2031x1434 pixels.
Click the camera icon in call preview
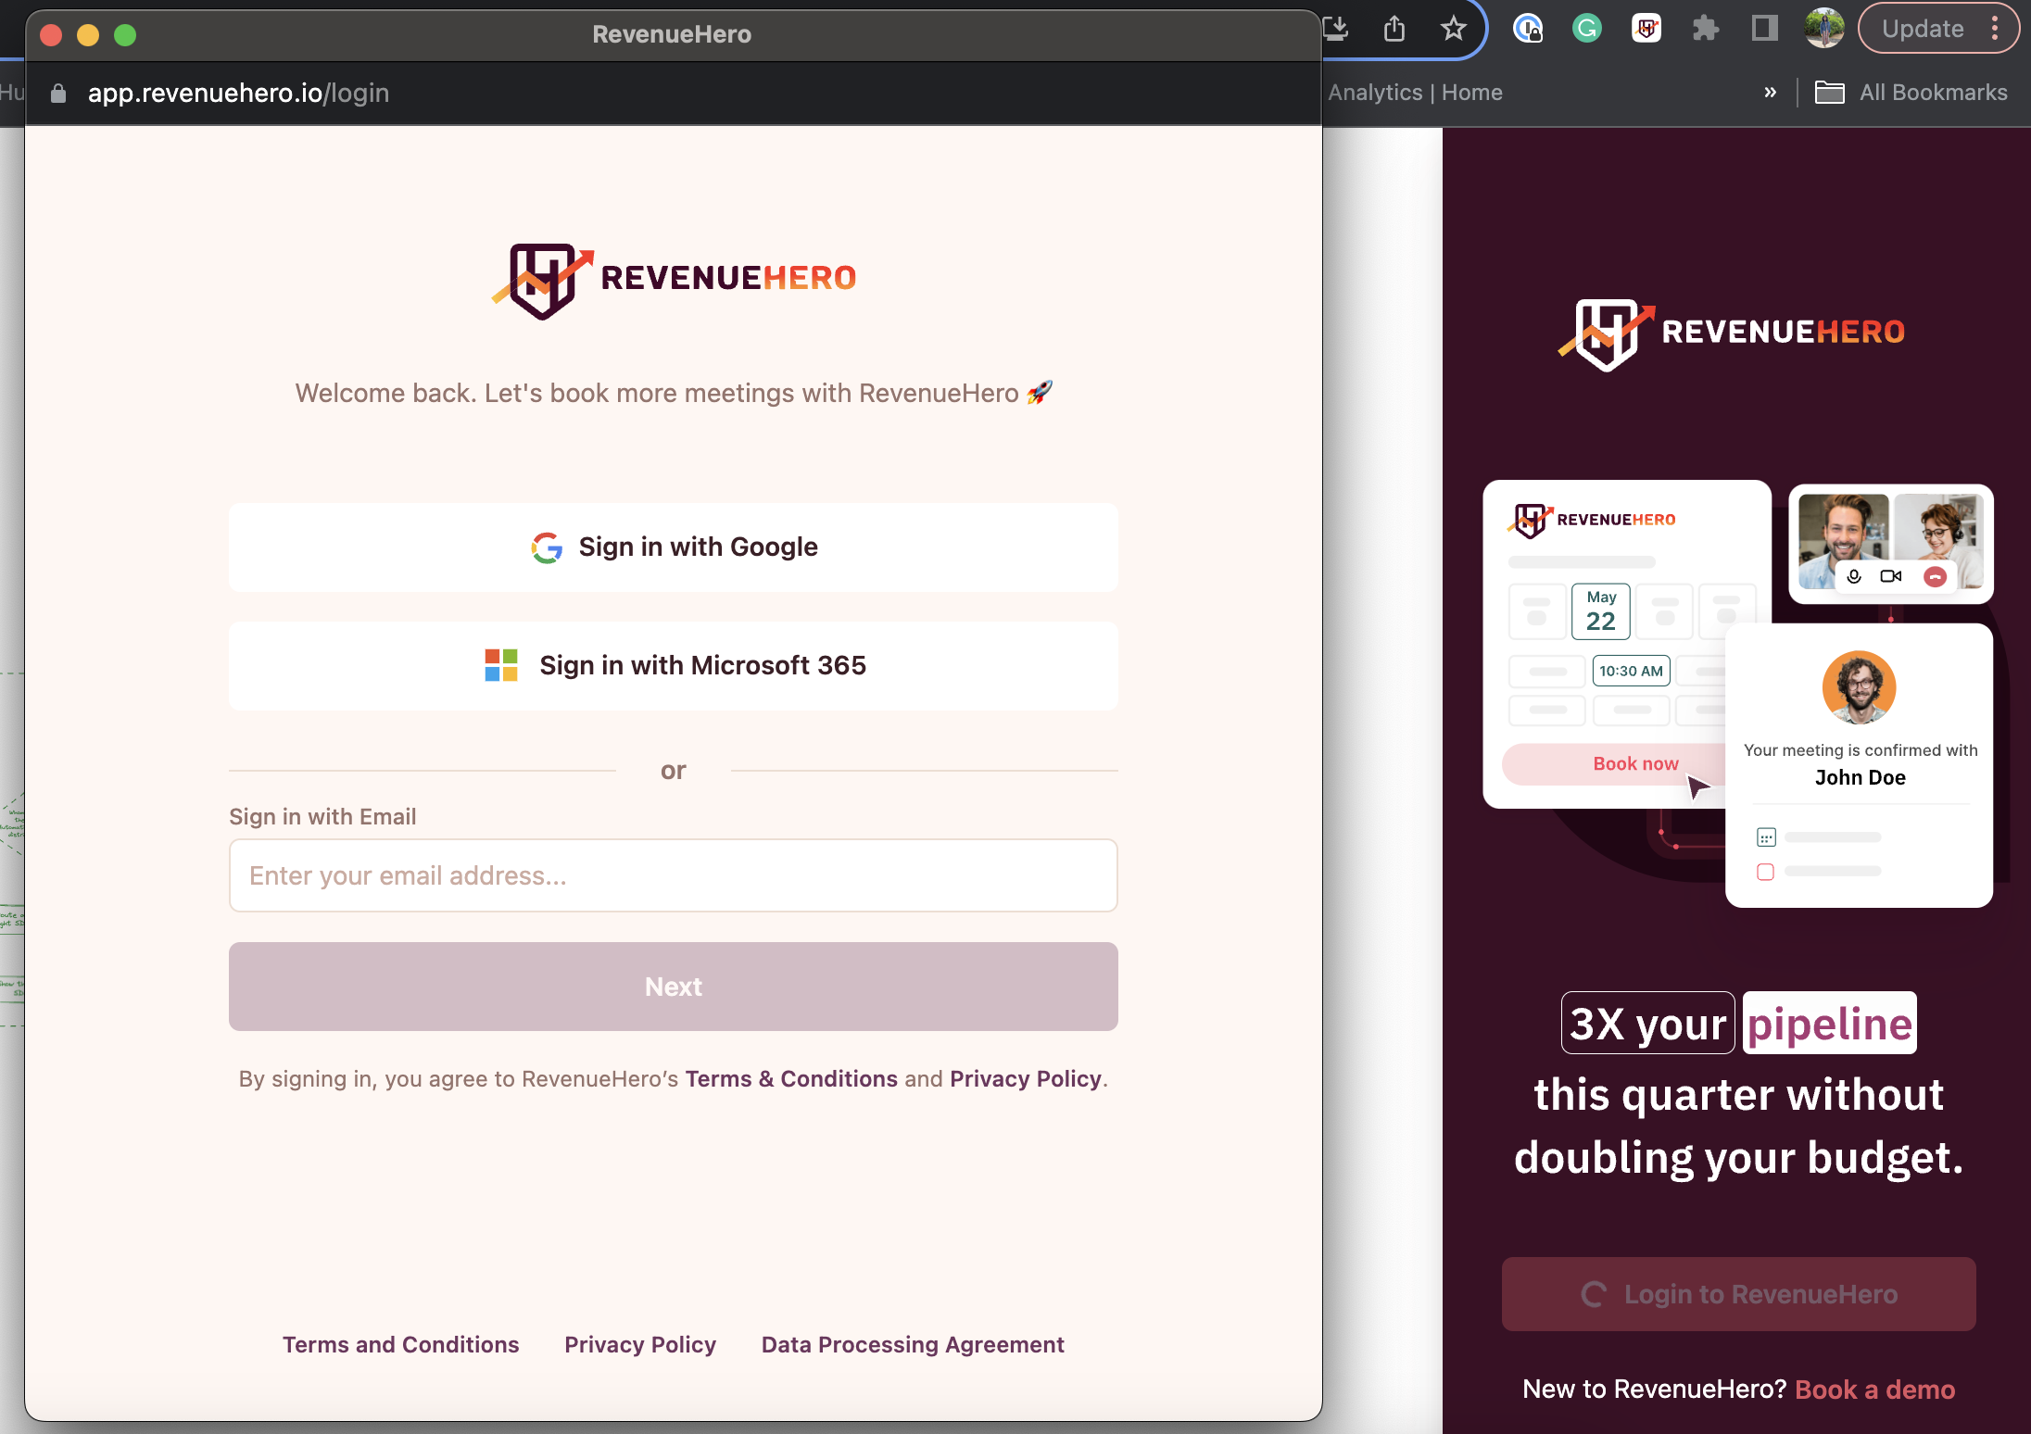coord(1891,576)
